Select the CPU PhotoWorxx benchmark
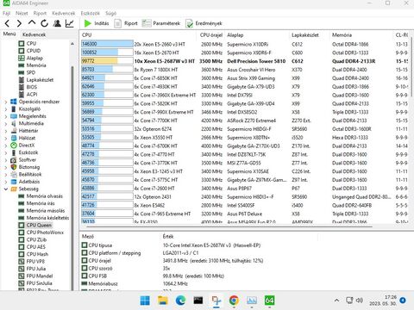The width and height of the screenshot is (414, 310). [41, 232]
